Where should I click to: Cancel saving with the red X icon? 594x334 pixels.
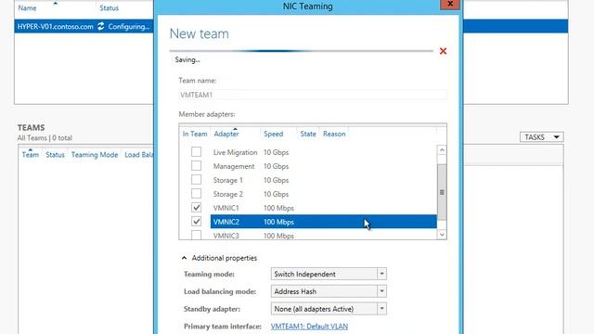443,51
